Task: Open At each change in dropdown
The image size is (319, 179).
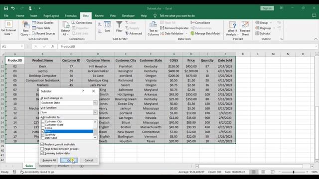Action: pyautogui.click(x=95, y=103)
